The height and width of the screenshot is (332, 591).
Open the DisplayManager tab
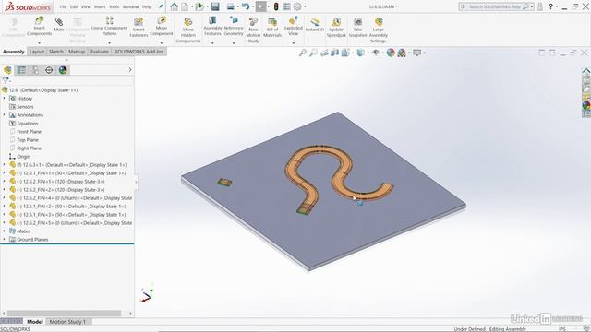63,70
